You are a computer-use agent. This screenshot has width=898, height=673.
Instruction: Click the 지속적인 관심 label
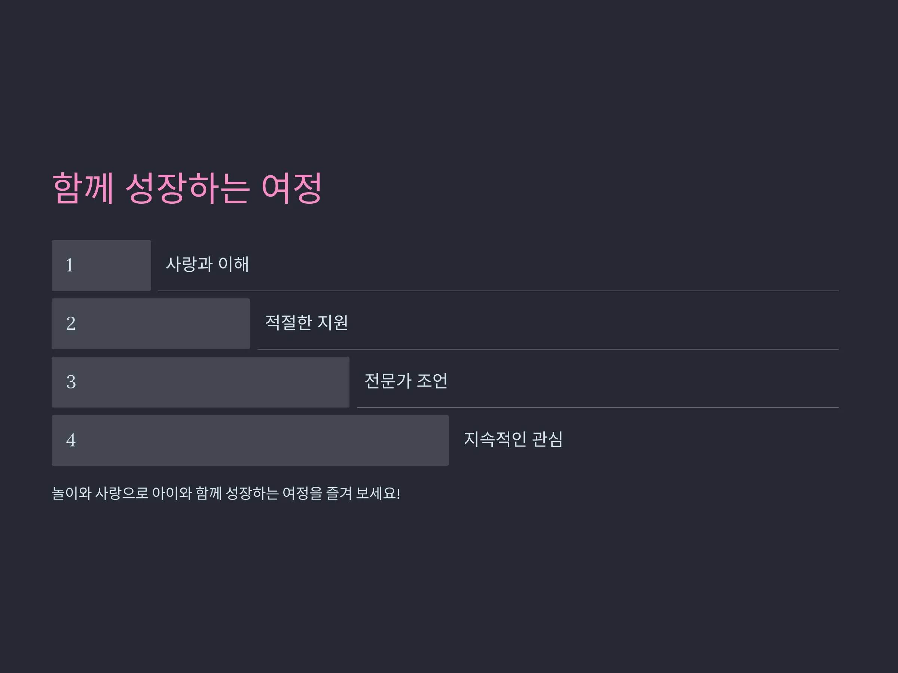point(513,439)
